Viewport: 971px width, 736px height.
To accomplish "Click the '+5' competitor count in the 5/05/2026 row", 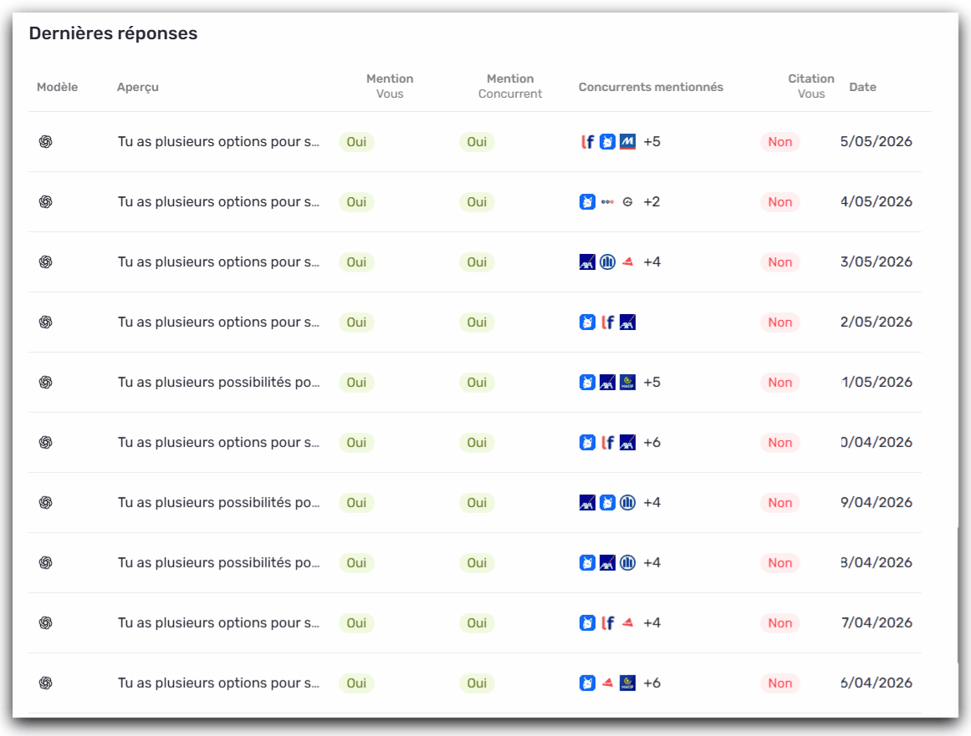I will (x=652, y=142).
